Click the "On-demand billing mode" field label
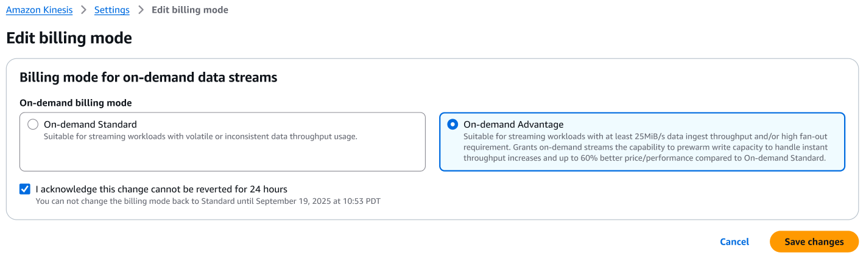The width and height of the screenshot is (866, 261). point(76,103)
